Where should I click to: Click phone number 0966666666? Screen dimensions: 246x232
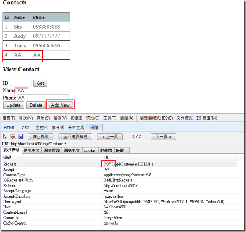[x=46, y=45]
